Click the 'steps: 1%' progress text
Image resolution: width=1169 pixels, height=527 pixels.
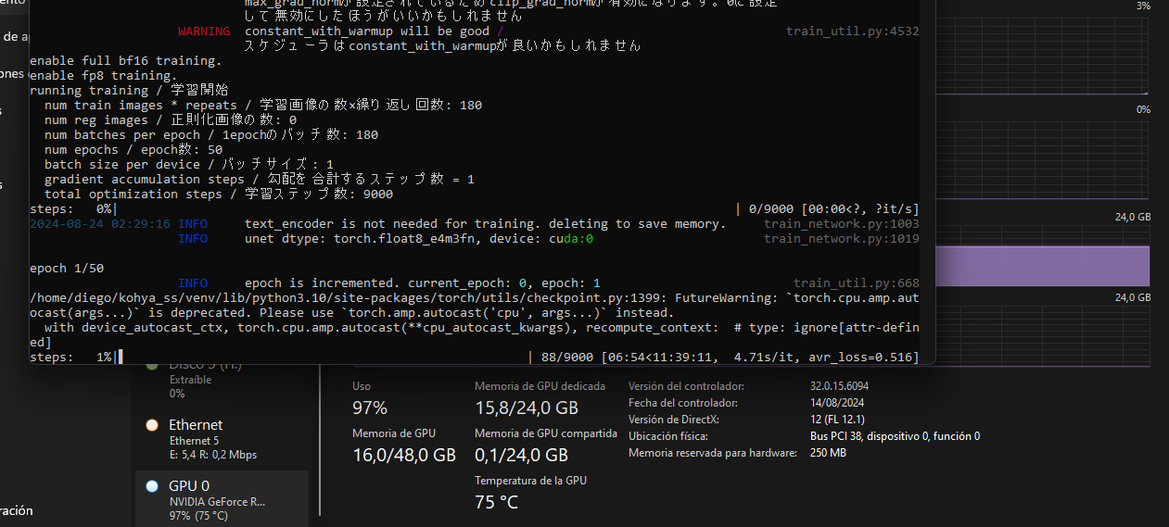pos(72,358)
